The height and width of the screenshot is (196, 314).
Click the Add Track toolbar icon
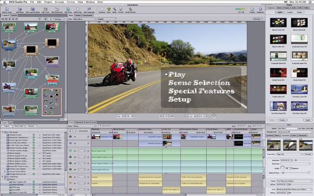click(x=46, y=9)
